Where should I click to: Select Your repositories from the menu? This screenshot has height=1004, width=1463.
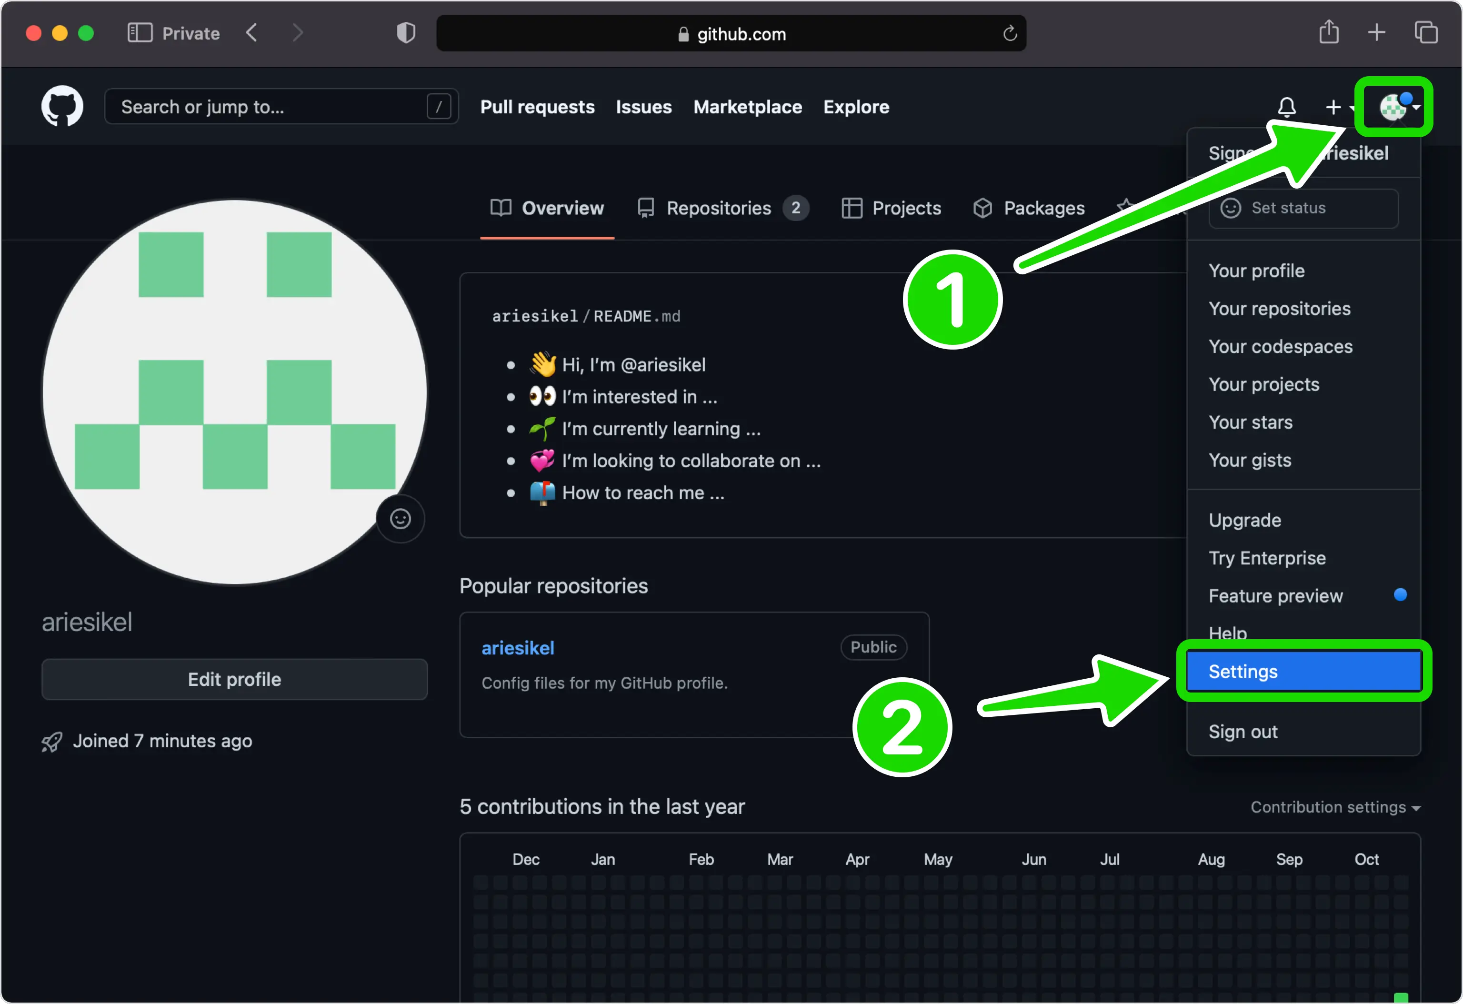click(x=1303, y=309)
